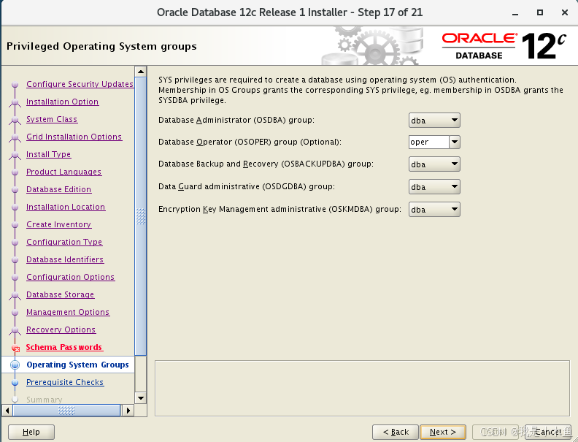This screenshot has width=578, height=442.
Task: Click the Prerequisite Checks step marker icon
Action: point(15,383)
